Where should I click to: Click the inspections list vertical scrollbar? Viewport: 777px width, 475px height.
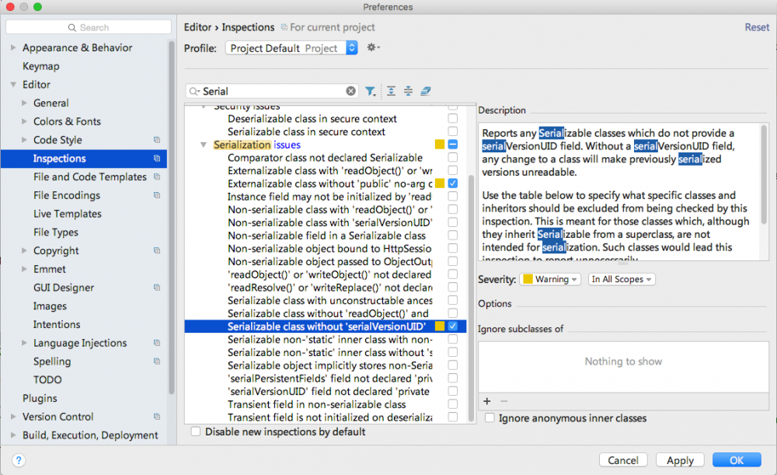[x=471, y=298]
